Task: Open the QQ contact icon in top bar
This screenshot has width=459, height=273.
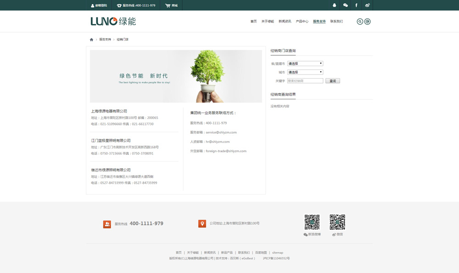Action: pyautogui.click(x=334, y=5)
